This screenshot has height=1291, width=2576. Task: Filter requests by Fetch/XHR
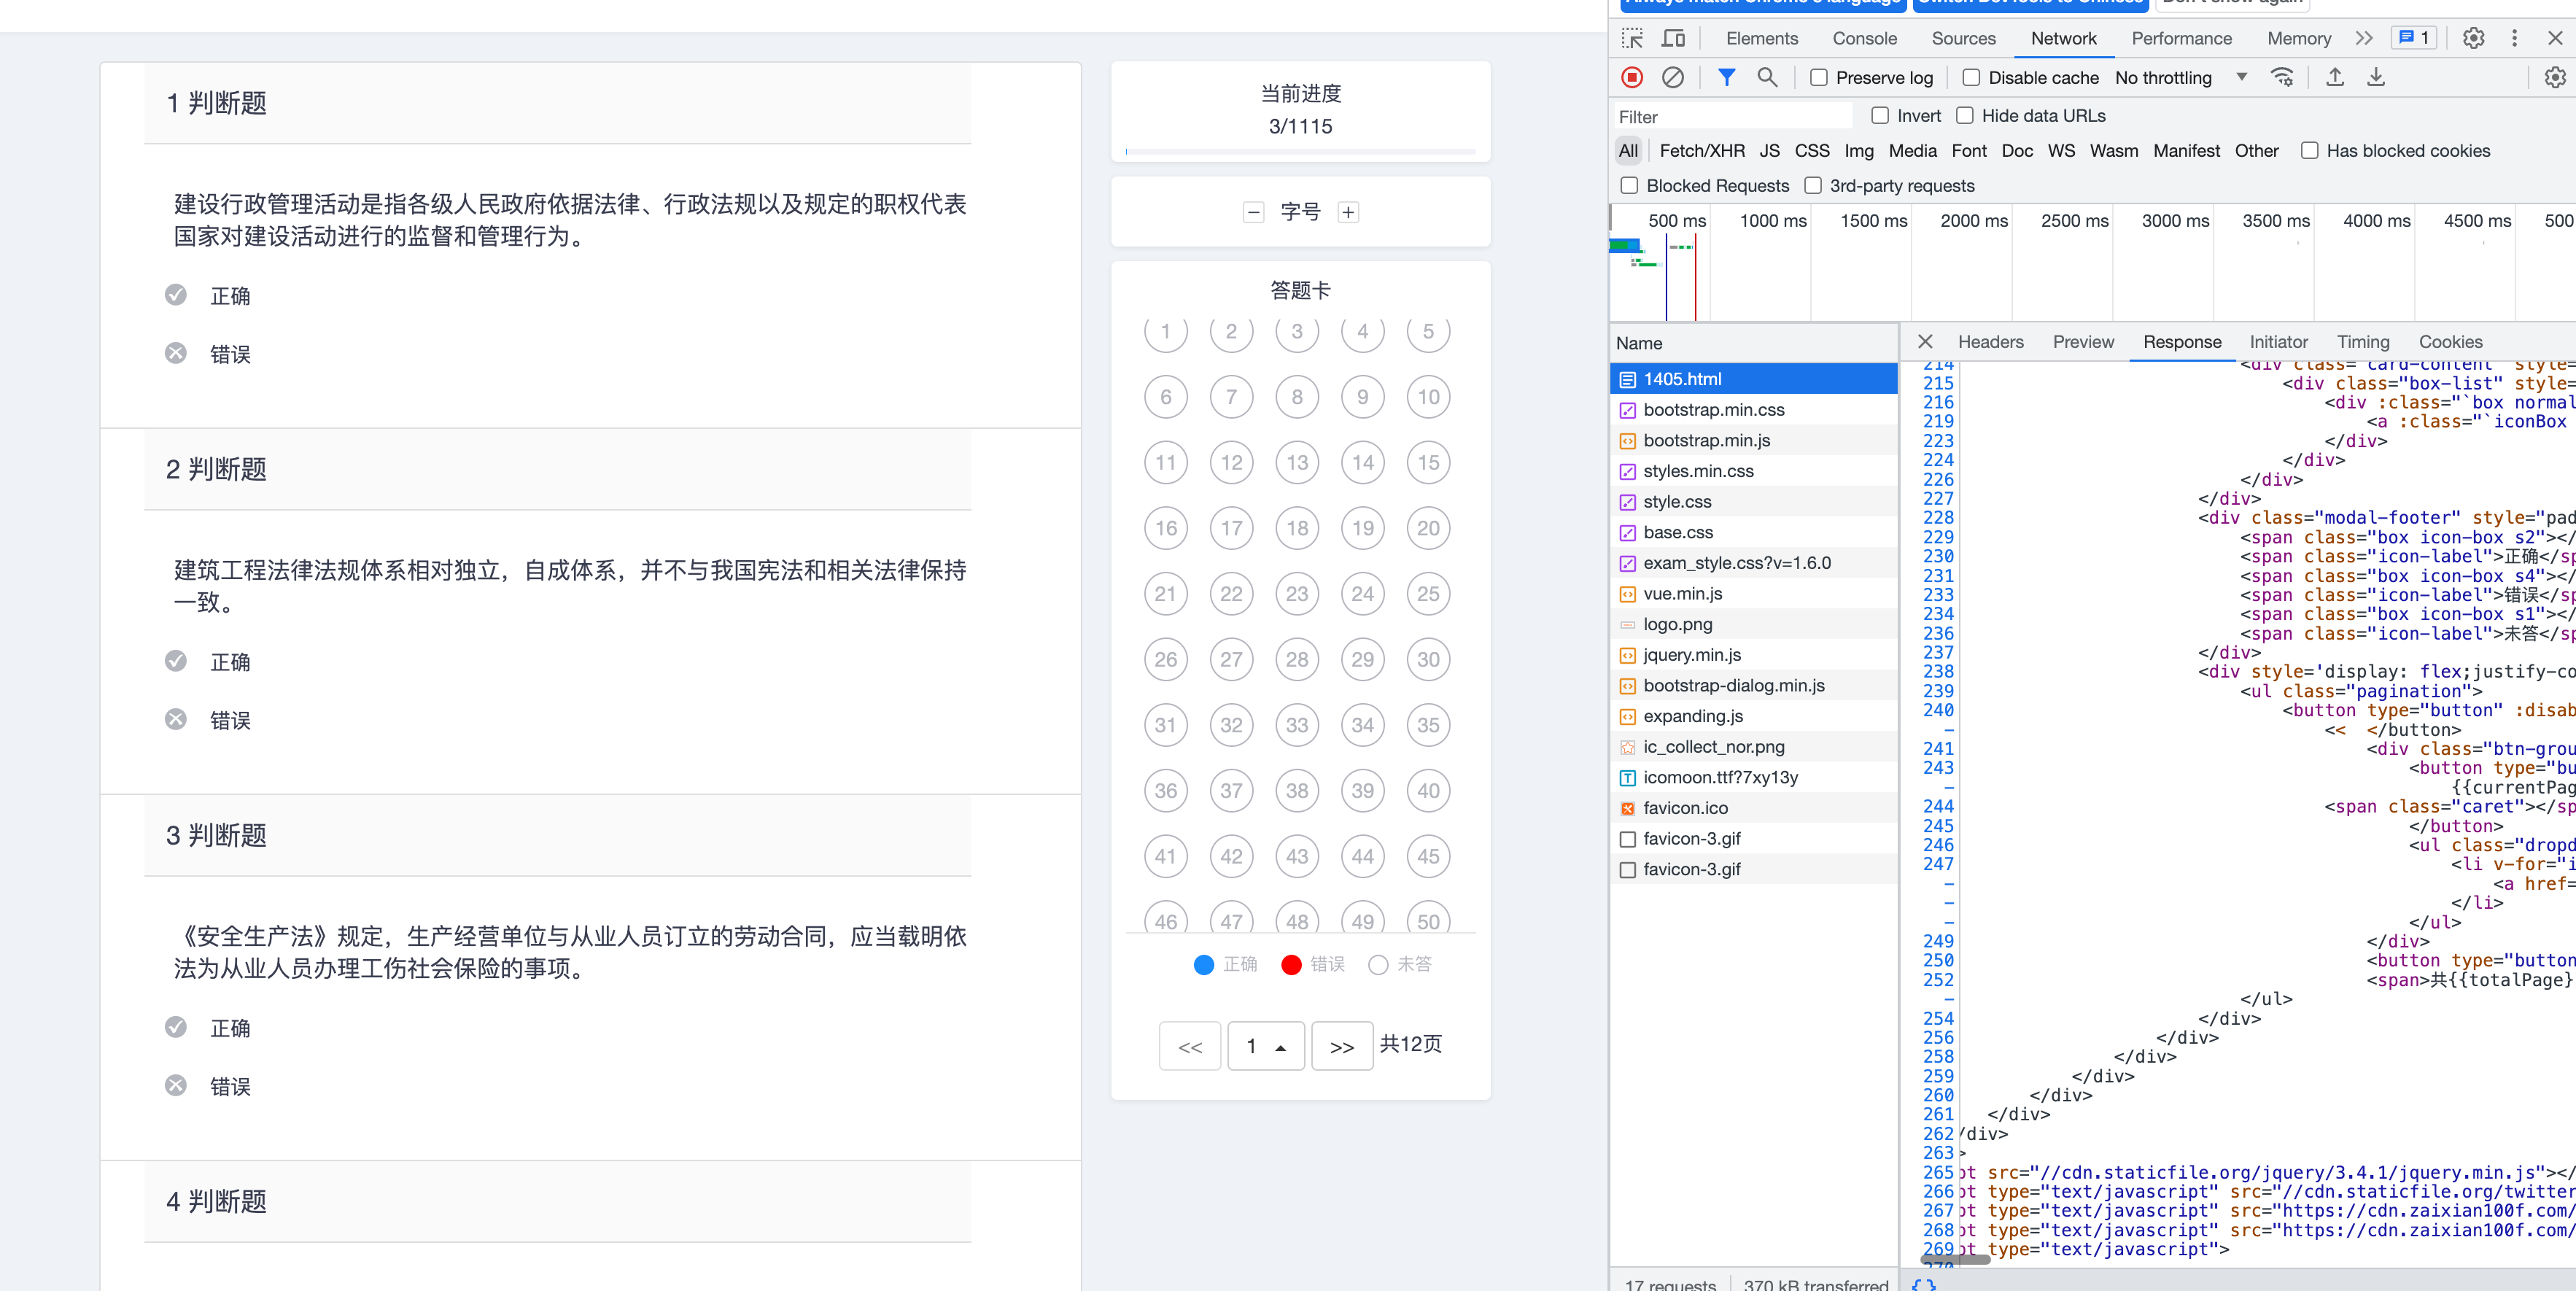coord(1701,150)
